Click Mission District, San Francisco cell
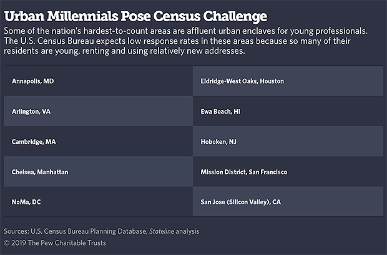 [x=243, y=171]
